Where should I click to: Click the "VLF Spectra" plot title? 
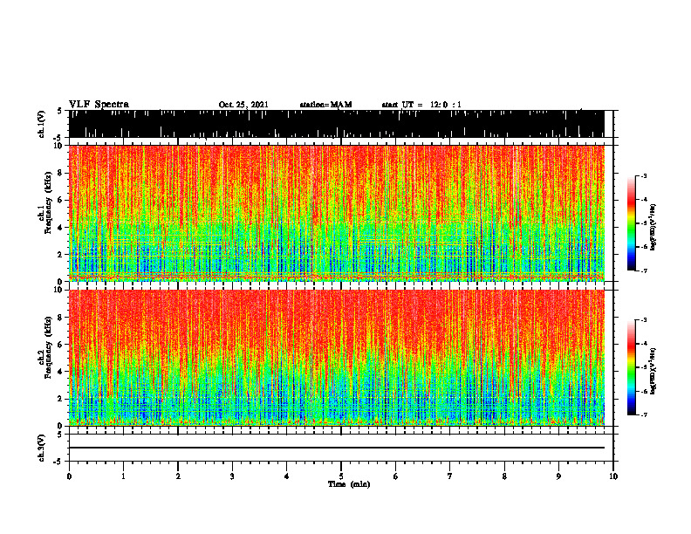(99, 105)
